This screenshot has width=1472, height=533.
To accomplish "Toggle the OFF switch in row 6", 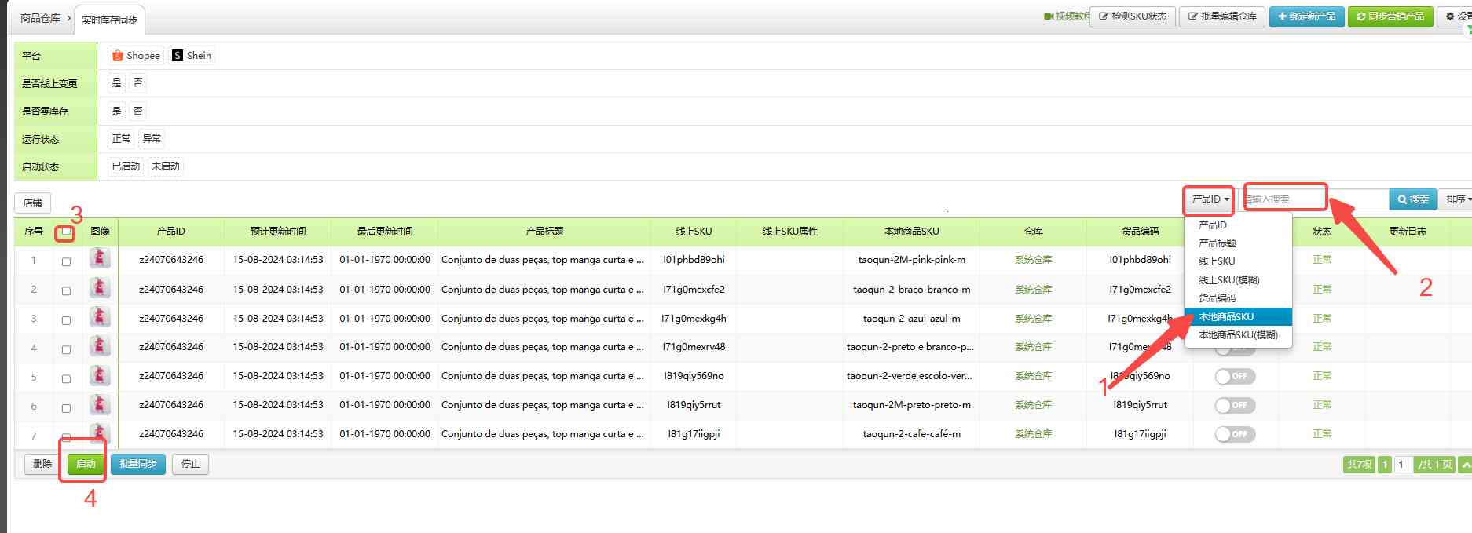I will coord(1235,406).
